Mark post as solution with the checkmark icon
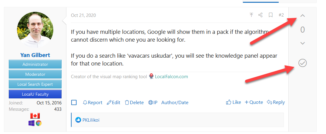This screenshot has width=326, height=134. coord(303,63)
